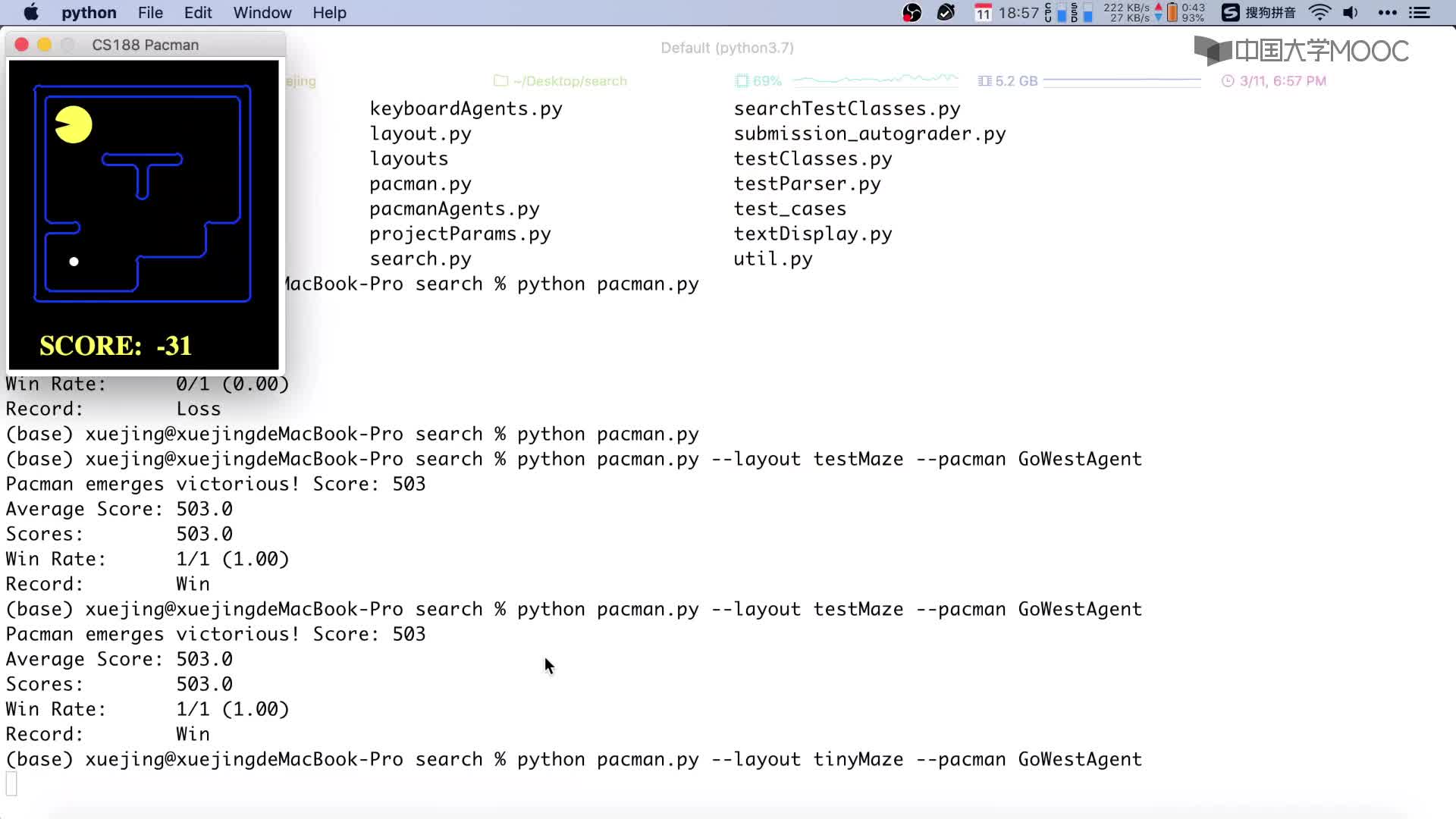Click submission_autograder.py in the listing
This screenshot has height=819, width=1456.
[870, 134]
